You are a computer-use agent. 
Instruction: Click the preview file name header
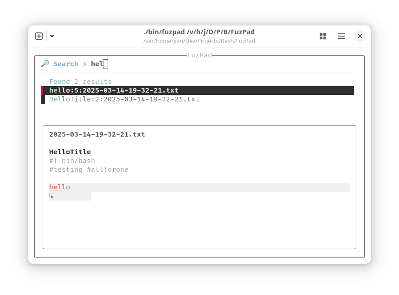[x=97, y=134]
